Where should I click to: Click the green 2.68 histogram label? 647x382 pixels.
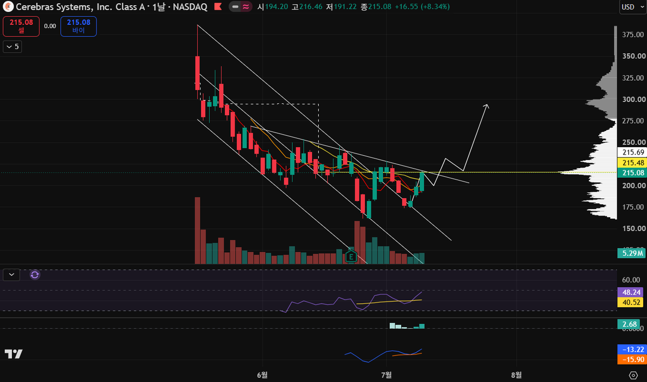[x=630, y=324]
